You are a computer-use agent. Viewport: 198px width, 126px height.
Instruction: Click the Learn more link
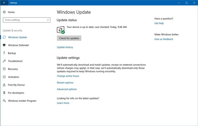tap(63, 103)
